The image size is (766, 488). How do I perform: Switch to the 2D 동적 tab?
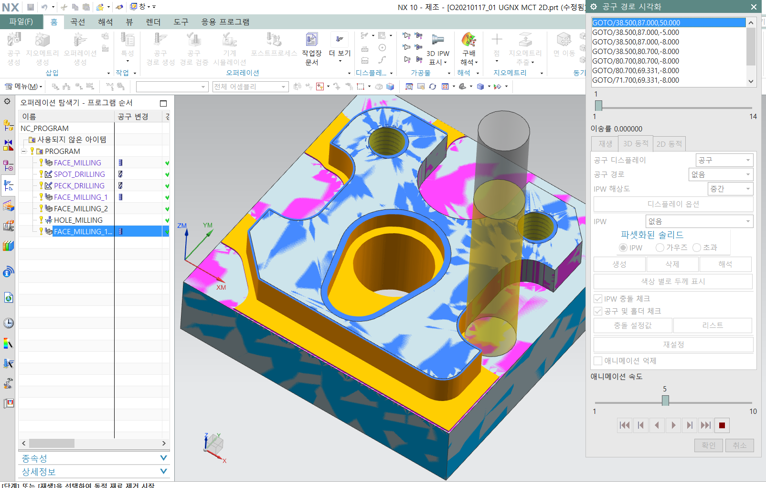(x=669, y=144)
